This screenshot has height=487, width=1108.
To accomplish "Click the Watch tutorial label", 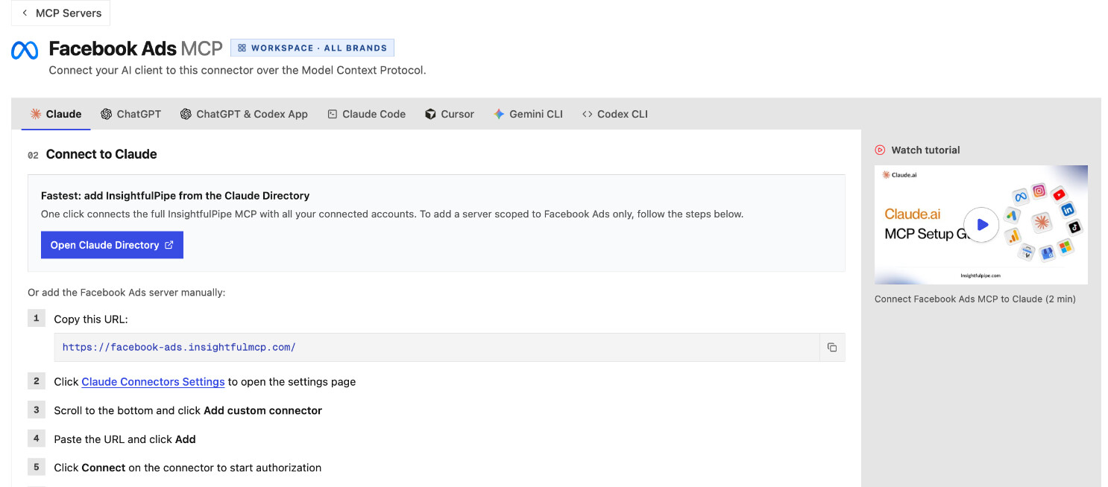I will coord(925,150).
